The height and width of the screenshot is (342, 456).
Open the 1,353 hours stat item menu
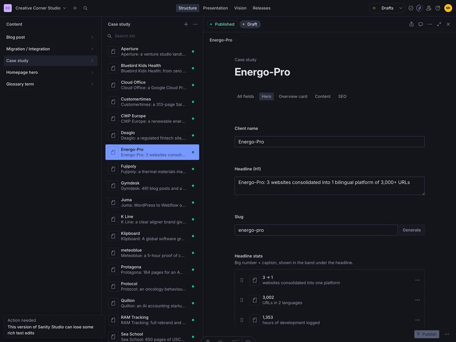coord(417,320)
